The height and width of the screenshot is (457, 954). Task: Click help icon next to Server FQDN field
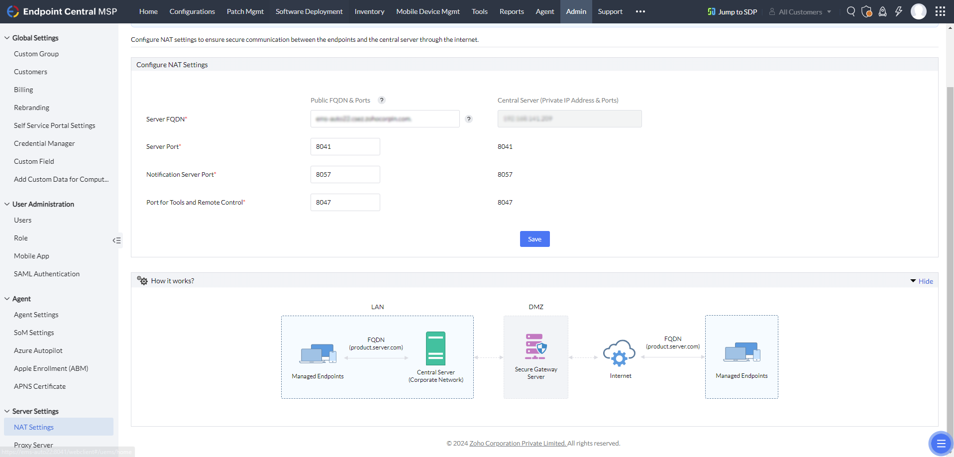pos(469,119)
